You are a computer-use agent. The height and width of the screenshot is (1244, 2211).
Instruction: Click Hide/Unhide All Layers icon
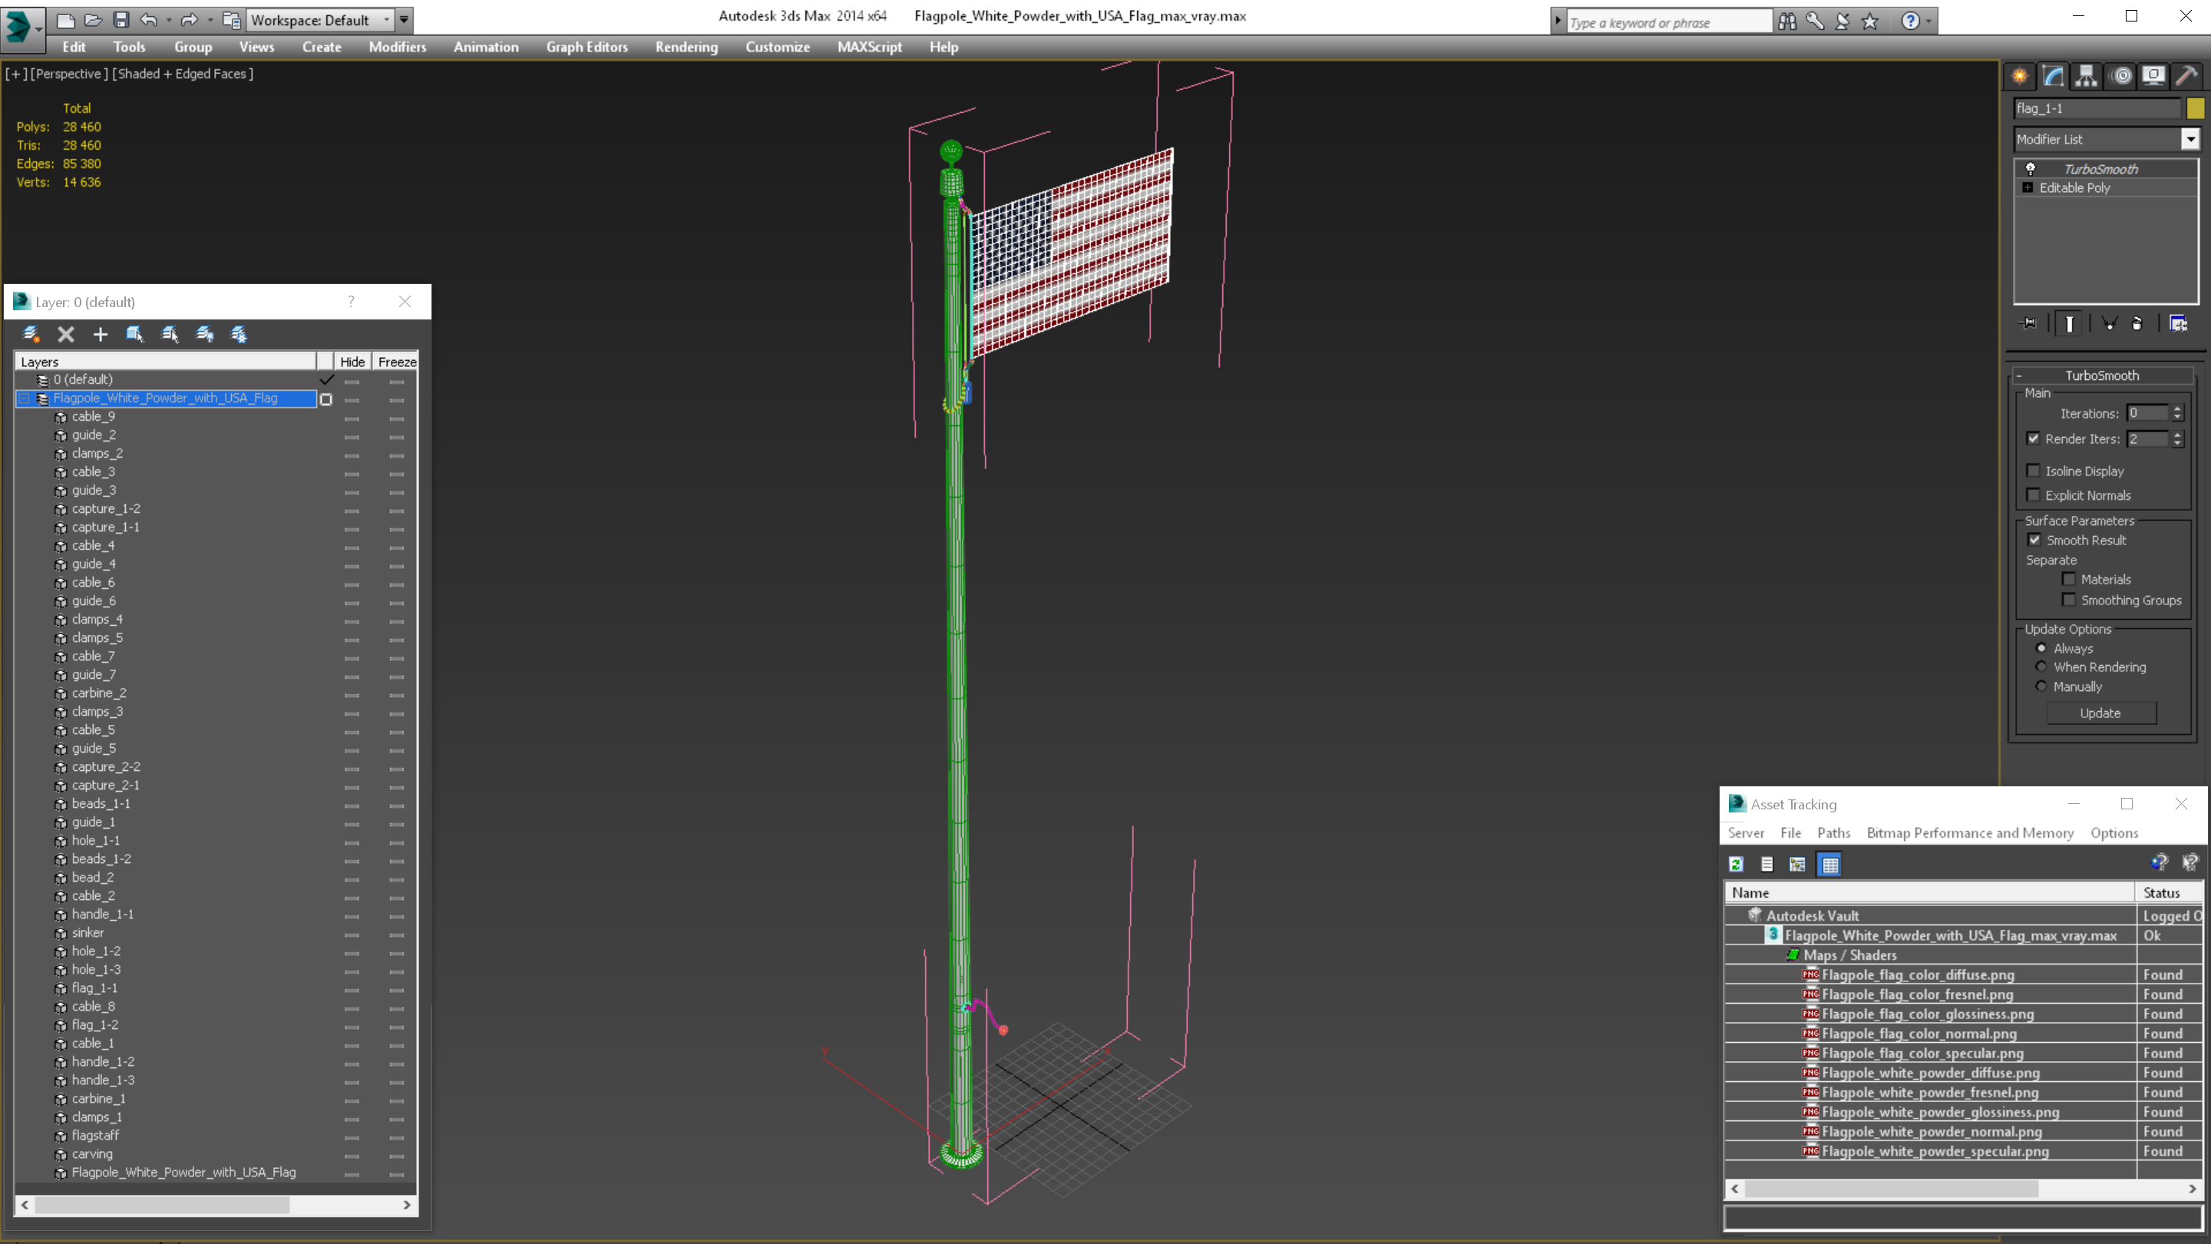(x=205, y=334)
